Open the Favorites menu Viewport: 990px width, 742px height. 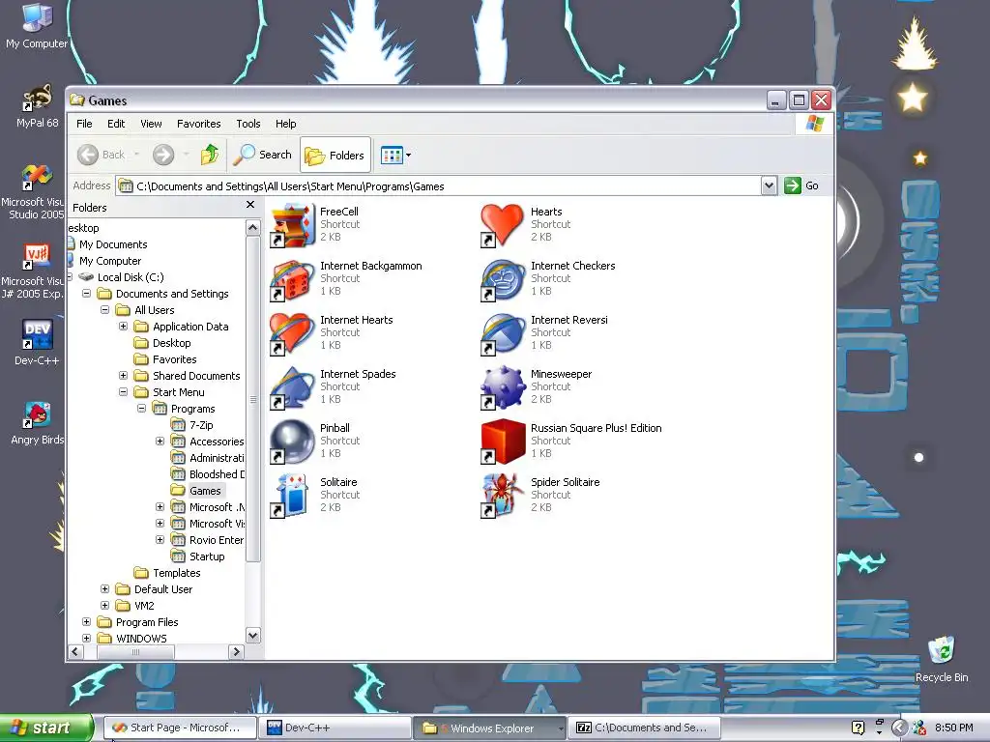coord(199,124)
